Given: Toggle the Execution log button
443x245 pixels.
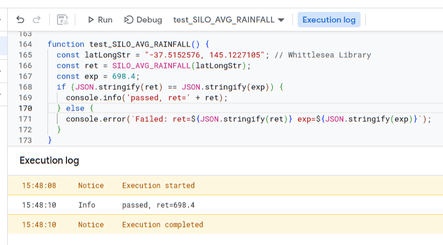Looking at the screenshot, I should pos(329,20).
